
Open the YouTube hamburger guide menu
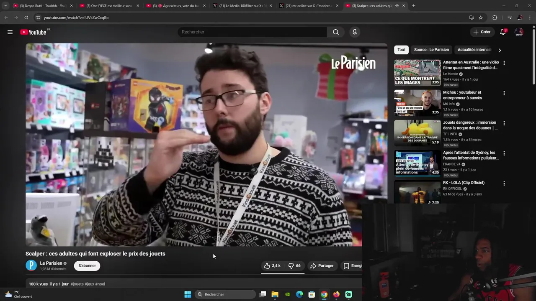coord(10,32)
